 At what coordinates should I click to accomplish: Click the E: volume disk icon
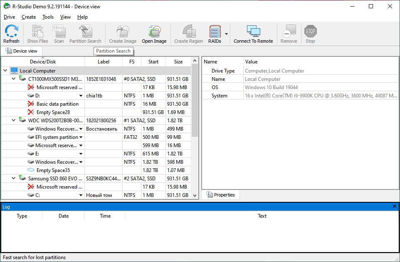(x=31, y=154)
